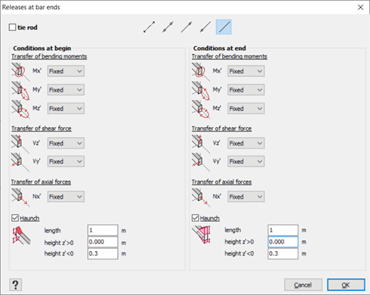
Task: Open the Vy' dropdown at begin
Action: (x=66, y=162)
